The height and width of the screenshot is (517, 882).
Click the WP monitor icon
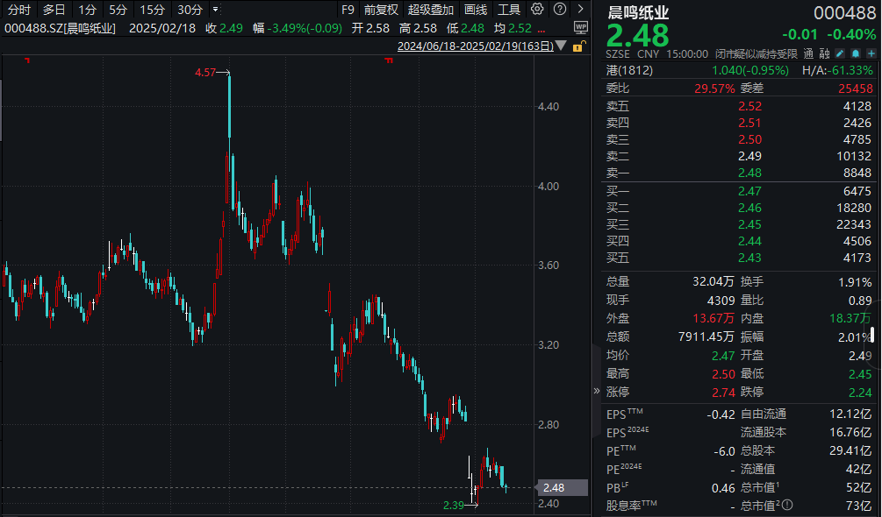click(581, 28)
